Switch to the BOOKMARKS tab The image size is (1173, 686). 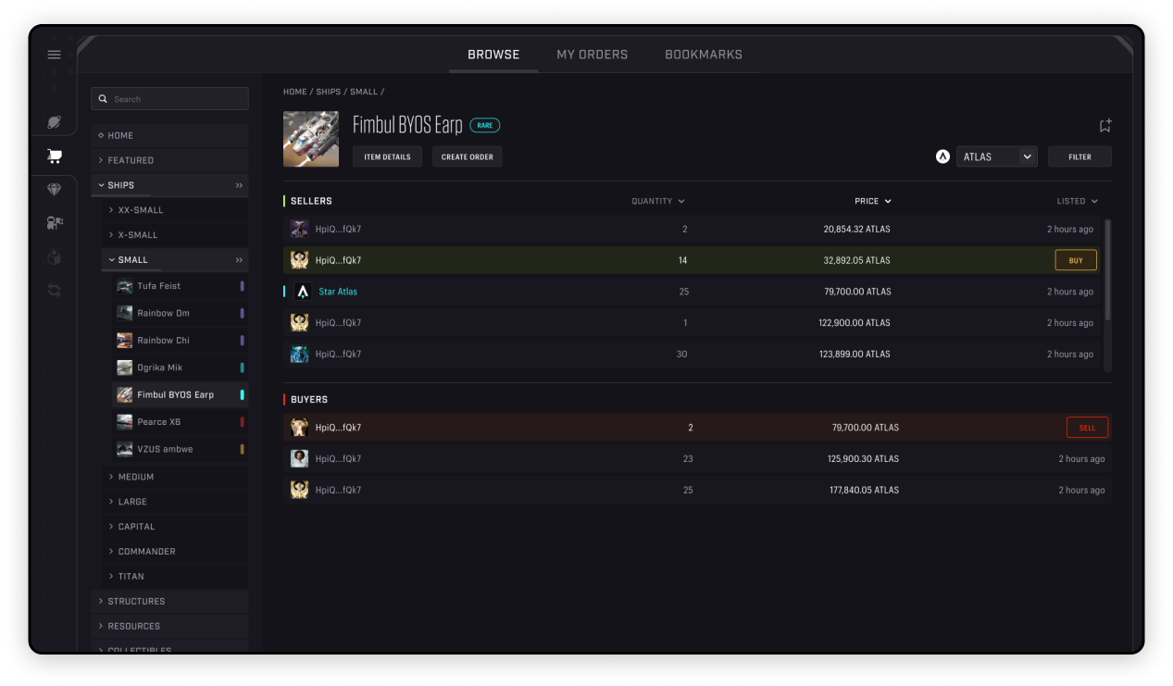click(x=704, y=55)
